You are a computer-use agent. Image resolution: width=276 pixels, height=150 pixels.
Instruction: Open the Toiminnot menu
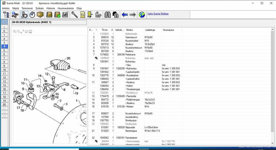coord(27,8)
